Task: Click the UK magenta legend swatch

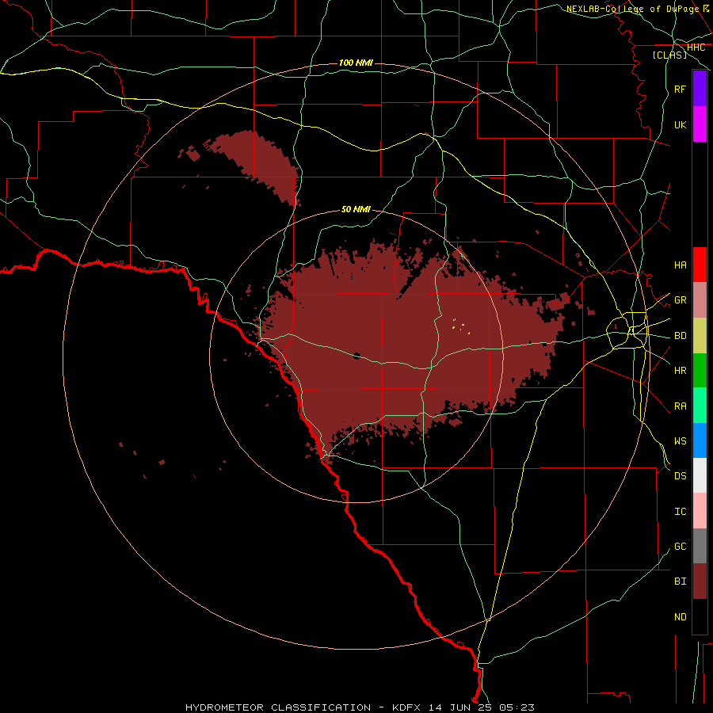Action: click(x=700, y=124)
